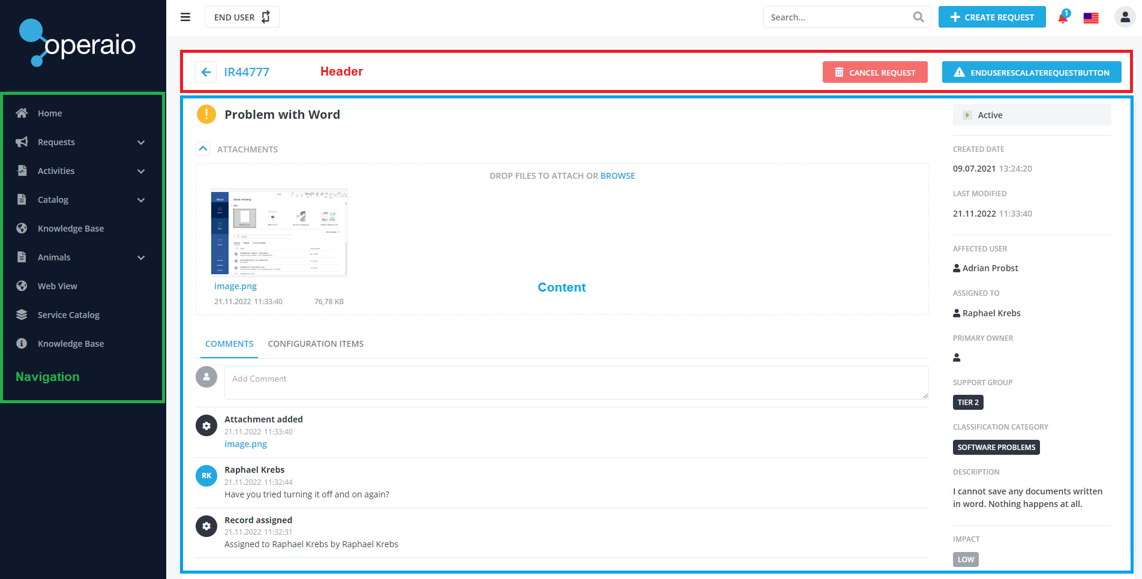Open the US flag language selector
This screenshot has width=1142, height=579.
1090,18
